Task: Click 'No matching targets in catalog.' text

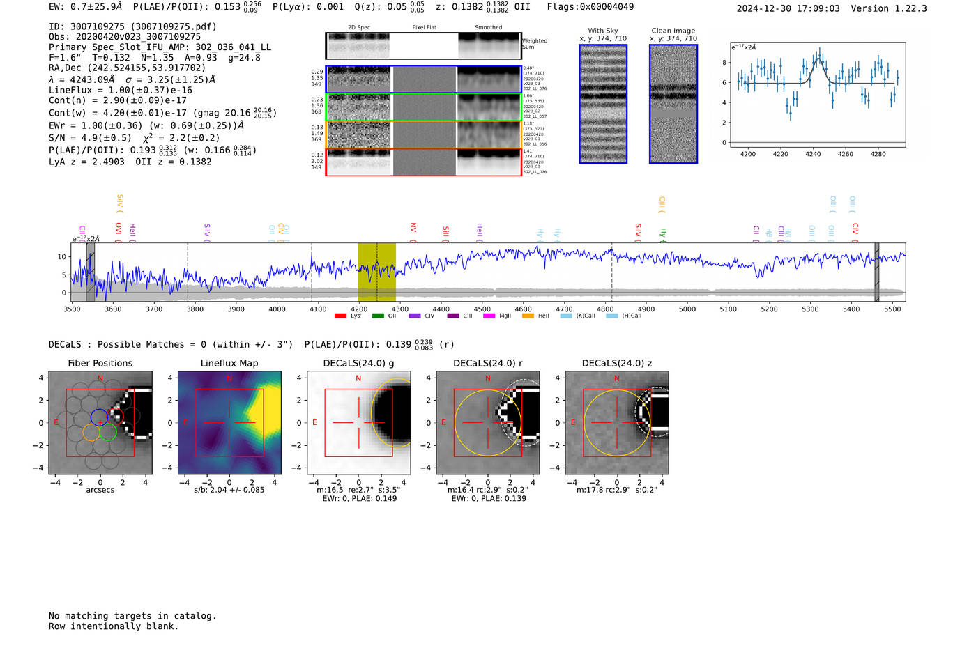Action: 132,616
